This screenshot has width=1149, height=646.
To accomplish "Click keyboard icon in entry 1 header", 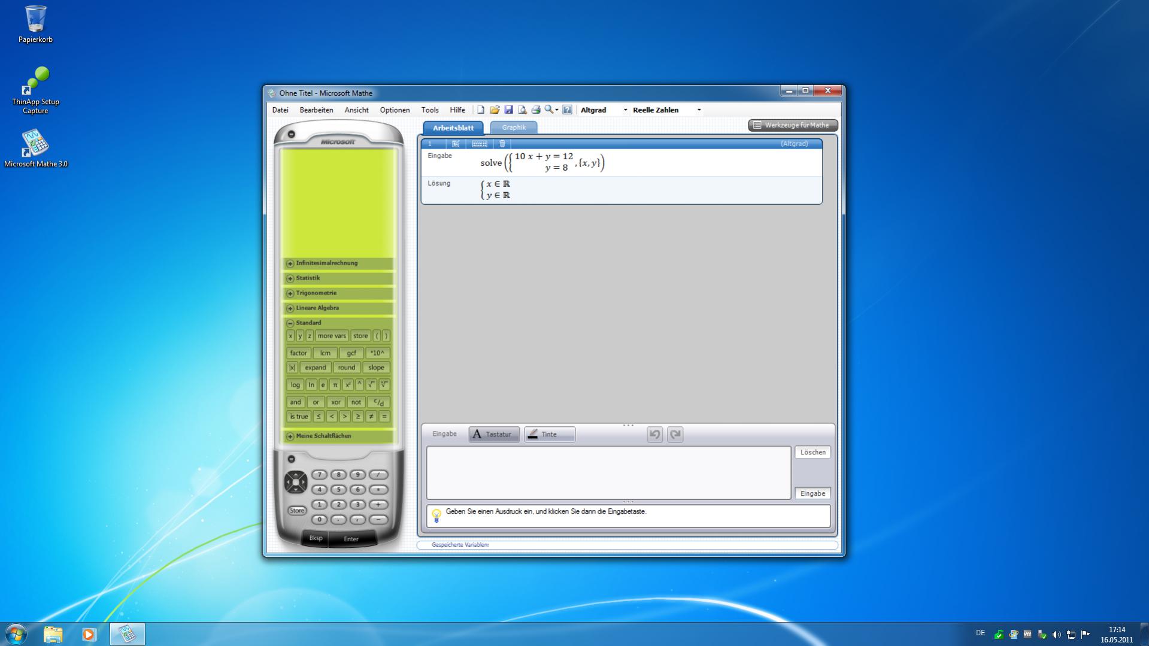I will (x=480, y=144).
